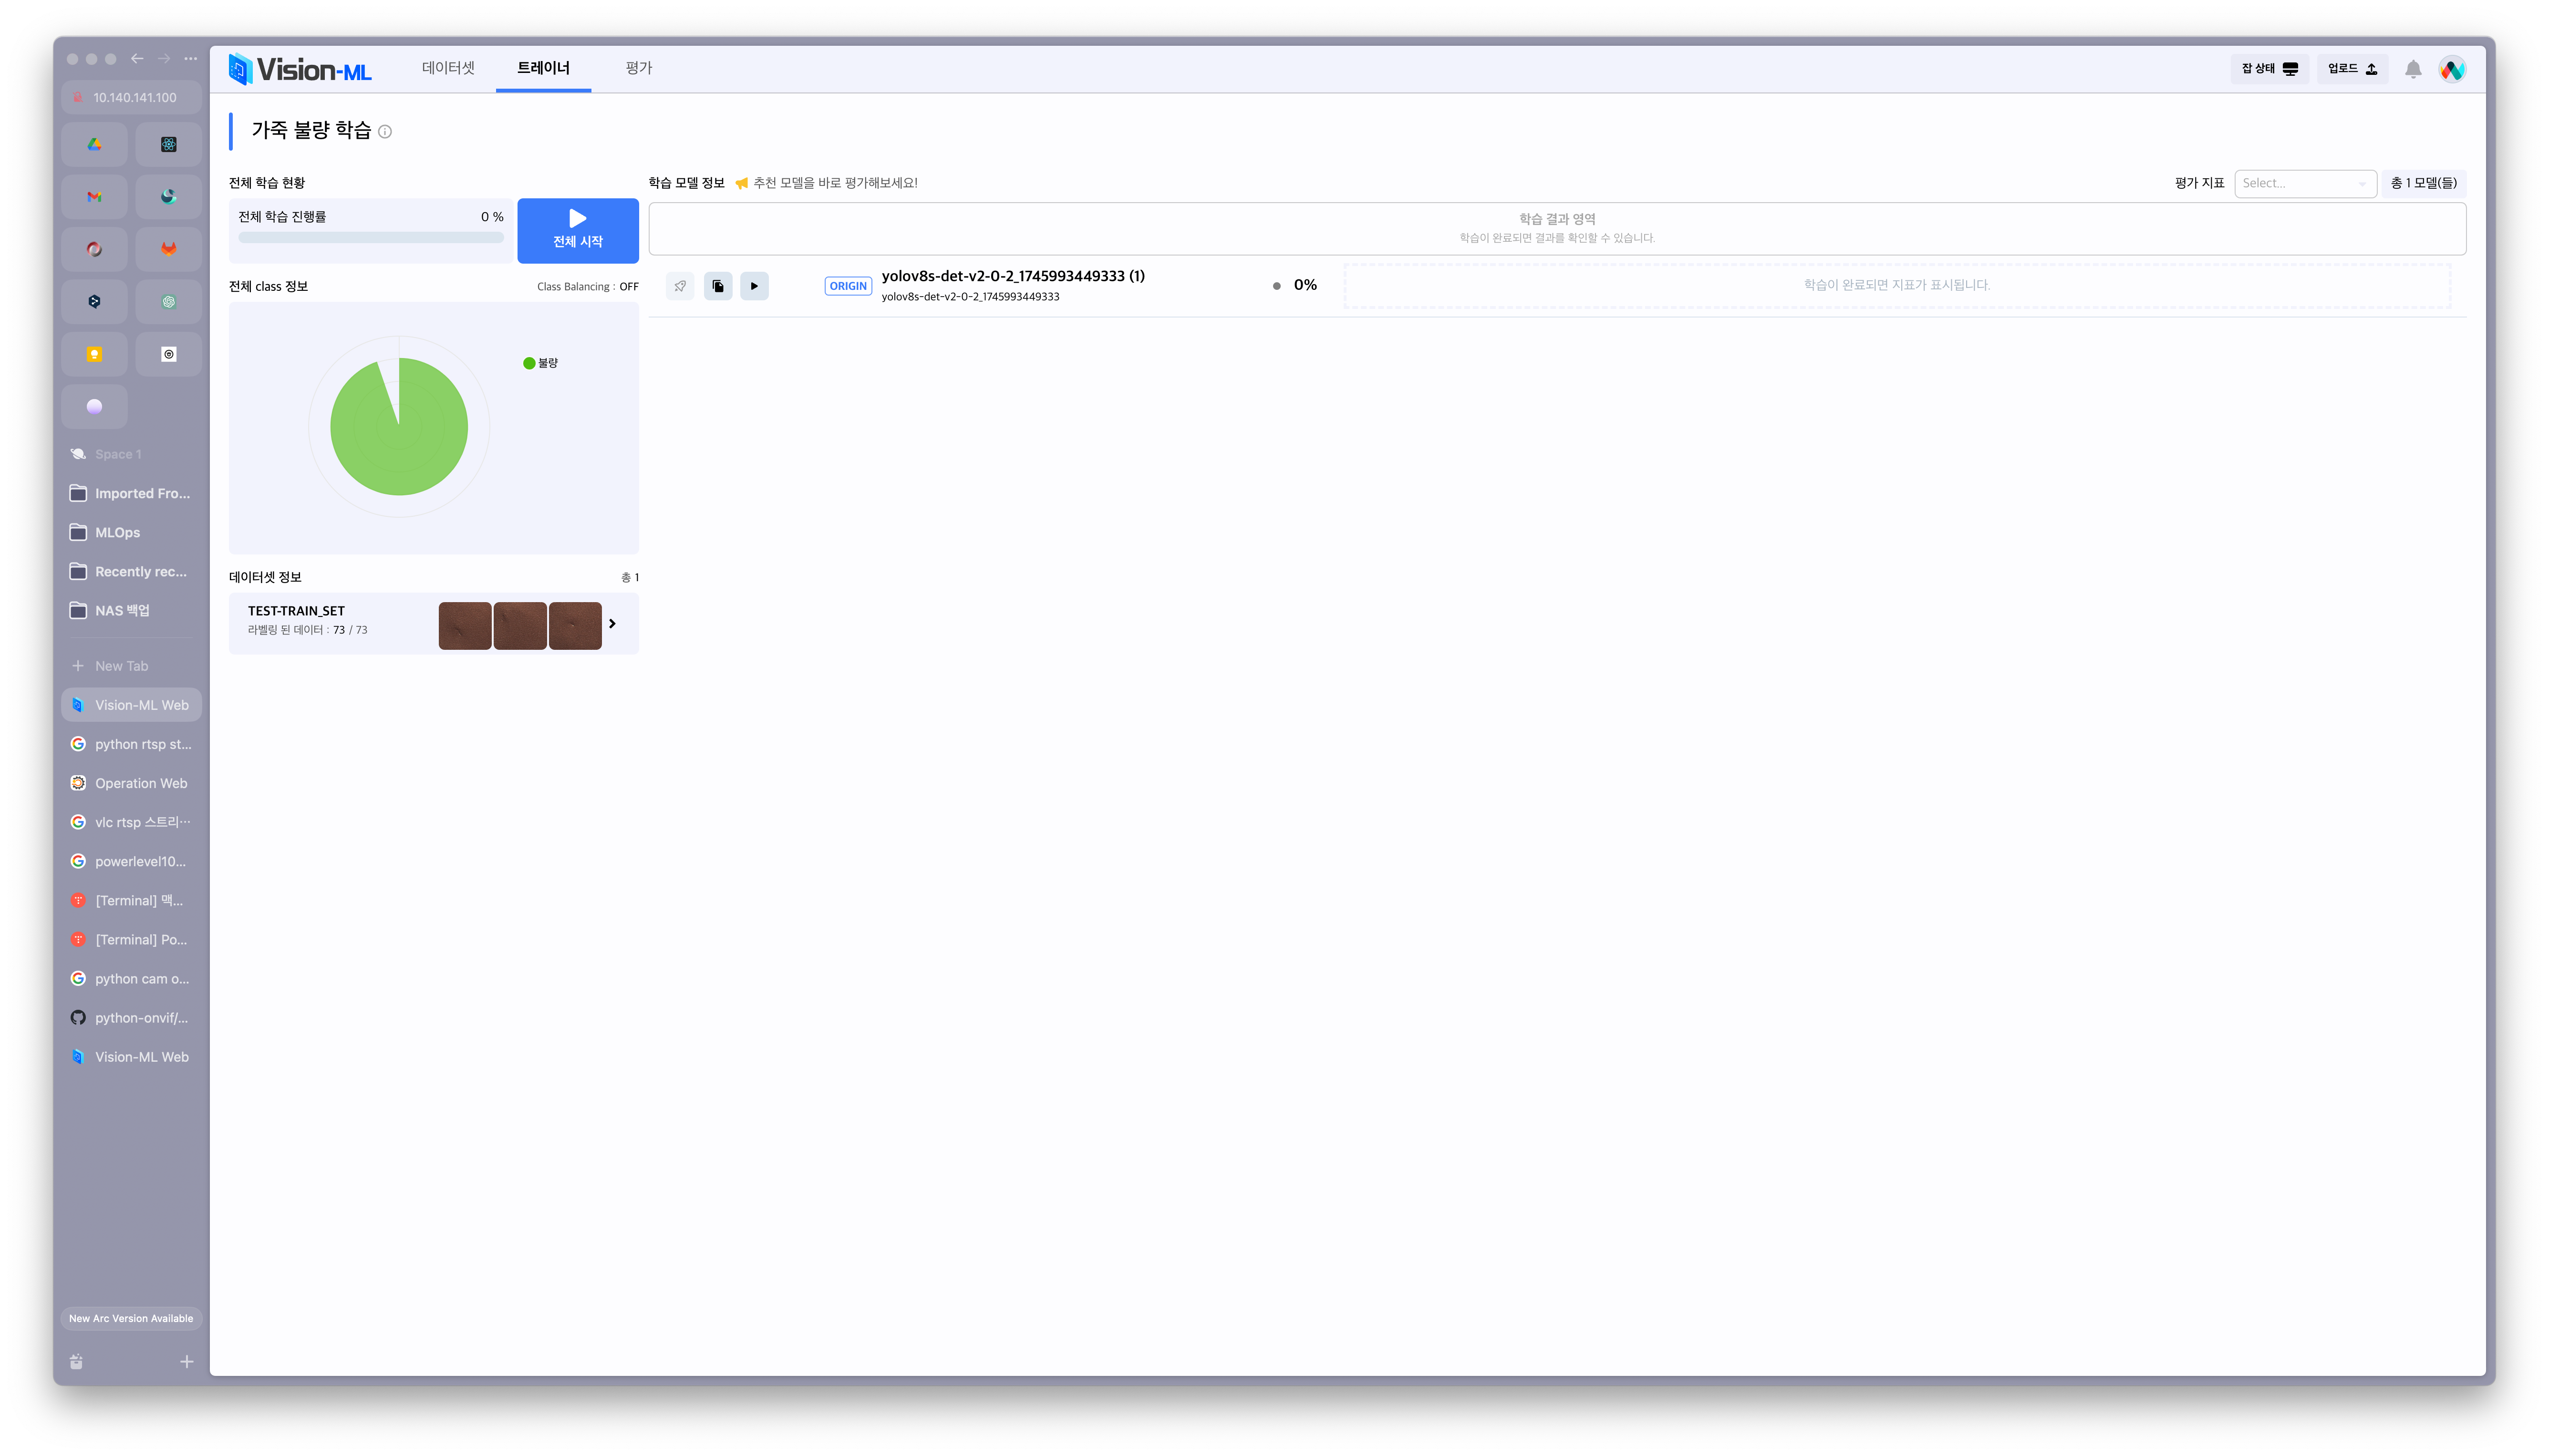
Task: Open the 평가 지표 Select dropdown
Action: (x=2305, y=183)
